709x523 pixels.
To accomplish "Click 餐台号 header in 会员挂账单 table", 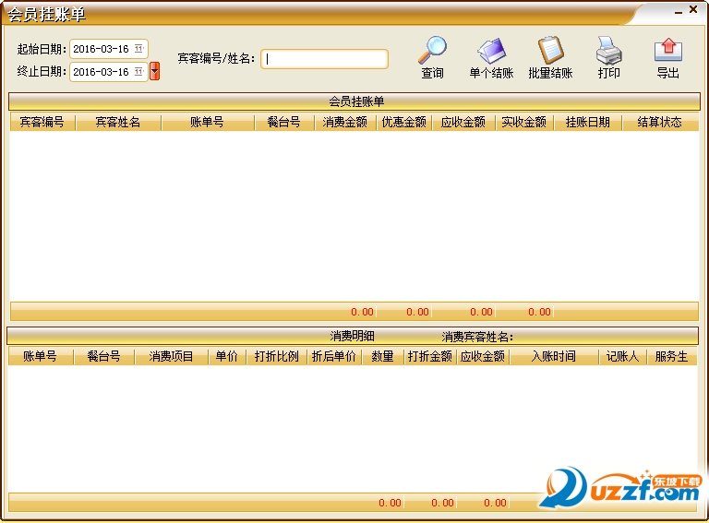I will [x=284, y=122].
